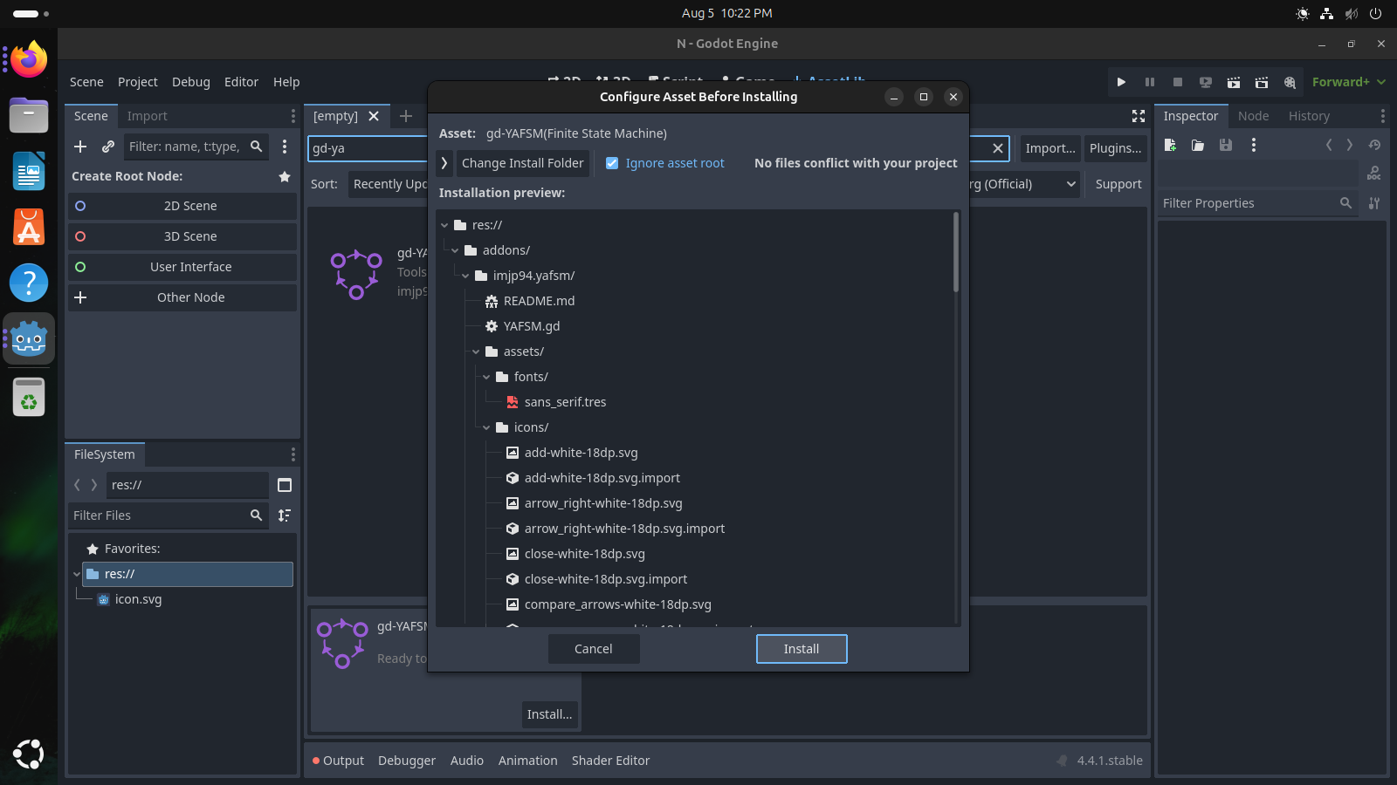The image size is (1397, 785).
Task: Open the Debug menu
Action: click(190, 82)
